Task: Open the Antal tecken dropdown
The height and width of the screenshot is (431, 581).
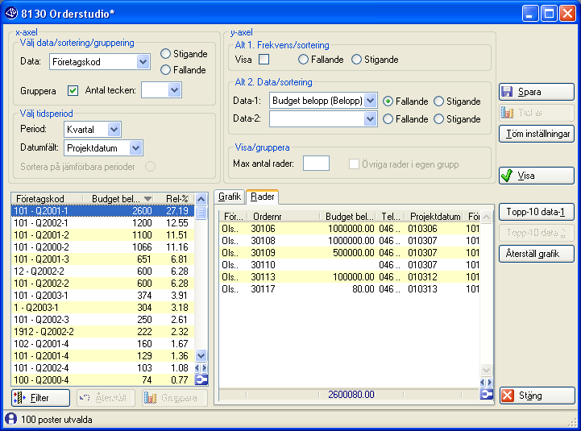Action: [174, 90]
